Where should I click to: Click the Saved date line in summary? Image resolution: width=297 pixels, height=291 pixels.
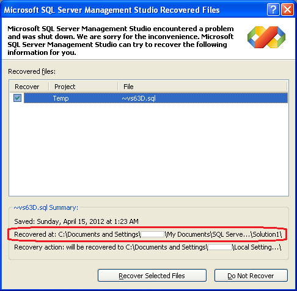[76, 221]
